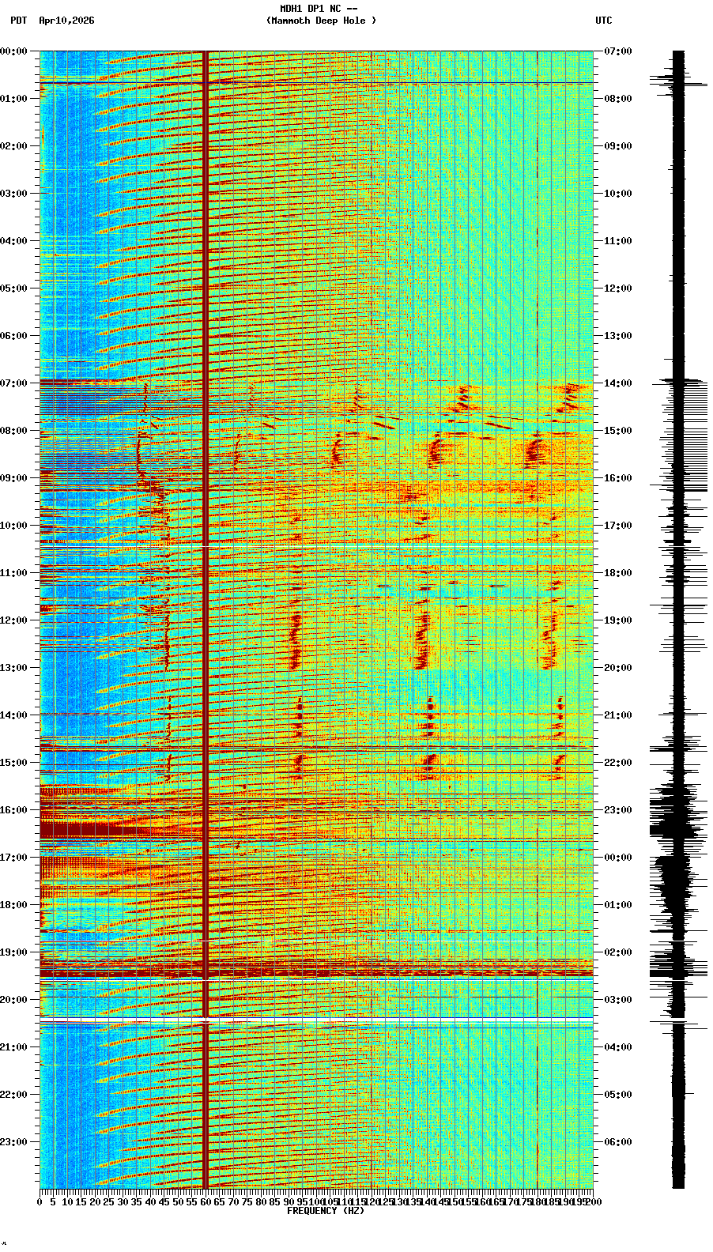Screen dimensions: 713x1252
Task: Click the 21:00 UTC time label
Action: (x=618, y=715)
